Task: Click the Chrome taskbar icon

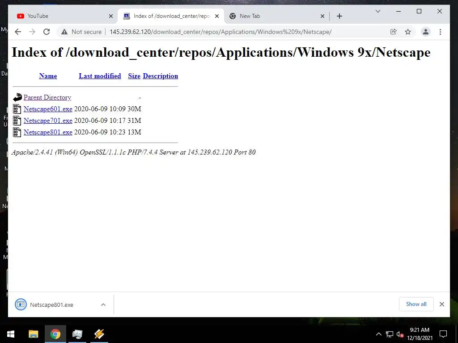Action: 55,334
